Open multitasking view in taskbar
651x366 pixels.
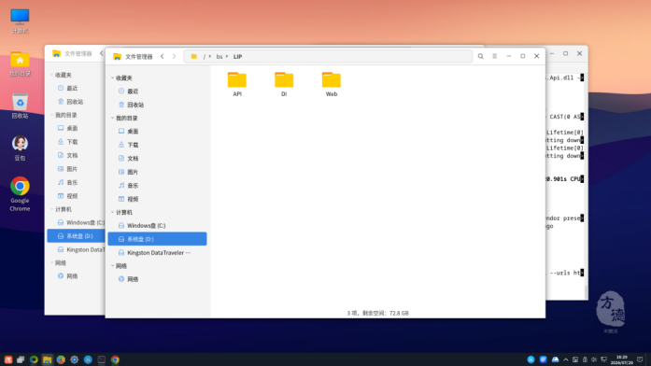(x=21, y=359)
